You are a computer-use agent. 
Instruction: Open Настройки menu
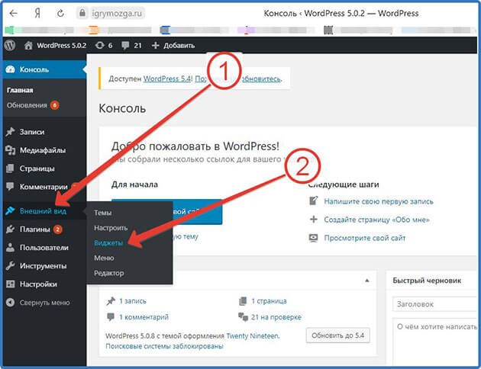pyautogui.click(x=38, y=284)
